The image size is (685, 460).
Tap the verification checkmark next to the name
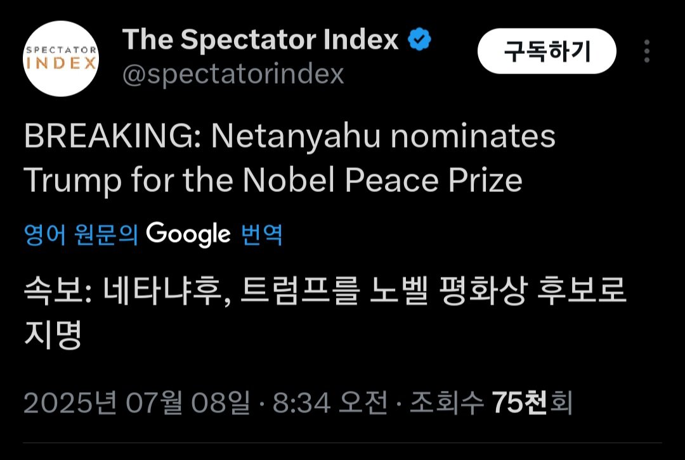coord(419,39)
